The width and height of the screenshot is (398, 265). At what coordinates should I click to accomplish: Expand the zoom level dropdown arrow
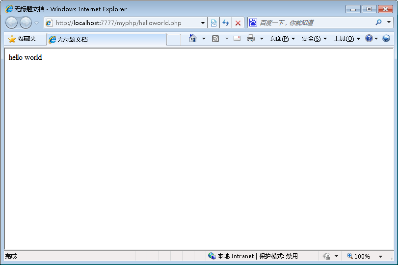pyautogui.click(x=380, y=256)
